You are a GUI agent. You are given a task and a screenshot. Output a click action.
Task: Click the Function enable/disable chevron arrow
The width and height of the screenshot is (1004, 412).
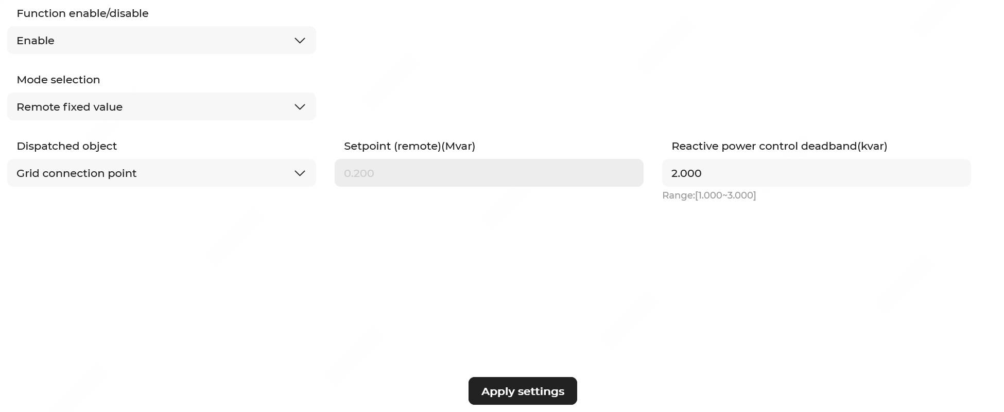click(x=300, y=41)
